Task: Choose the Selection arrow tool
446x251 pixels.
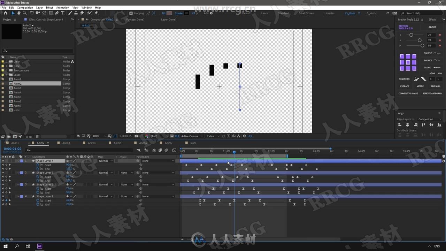Action: point(13,13)
